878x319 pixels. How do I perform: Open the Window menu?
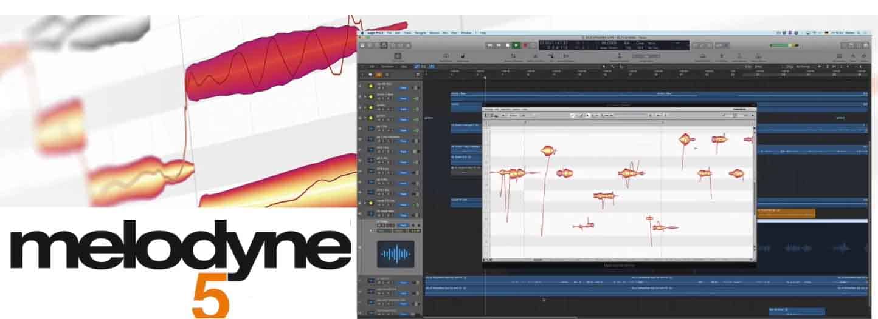pyautogui.click(x=466, y=33)
